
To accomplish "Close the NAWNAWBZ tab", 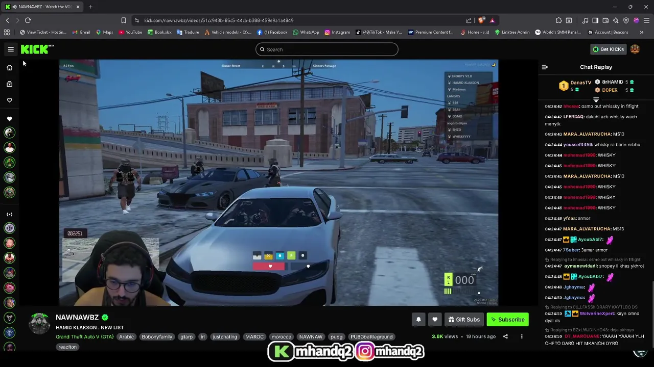I will tap(78, 7).
